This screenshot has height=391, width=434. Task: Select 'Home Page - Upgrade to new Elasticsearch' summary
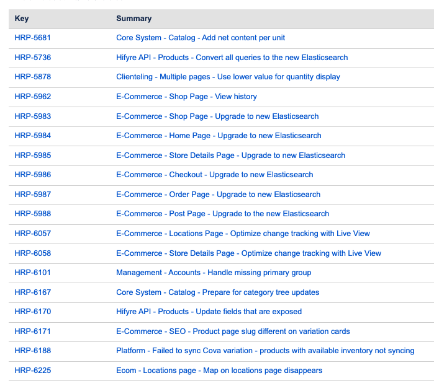tap(219, 136)
